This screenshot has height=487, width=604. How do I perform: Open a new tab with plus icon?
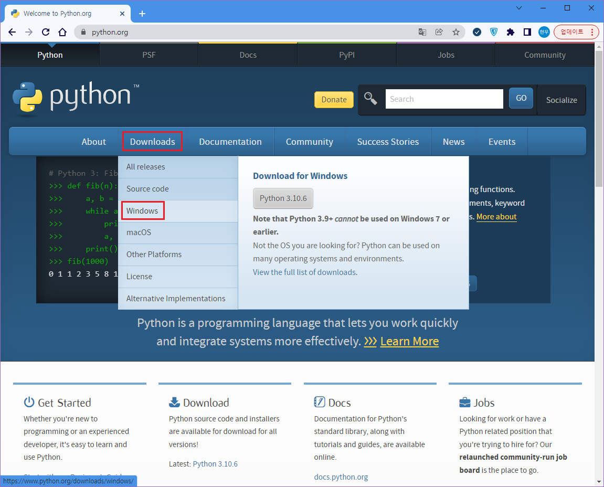click(142, 14)
